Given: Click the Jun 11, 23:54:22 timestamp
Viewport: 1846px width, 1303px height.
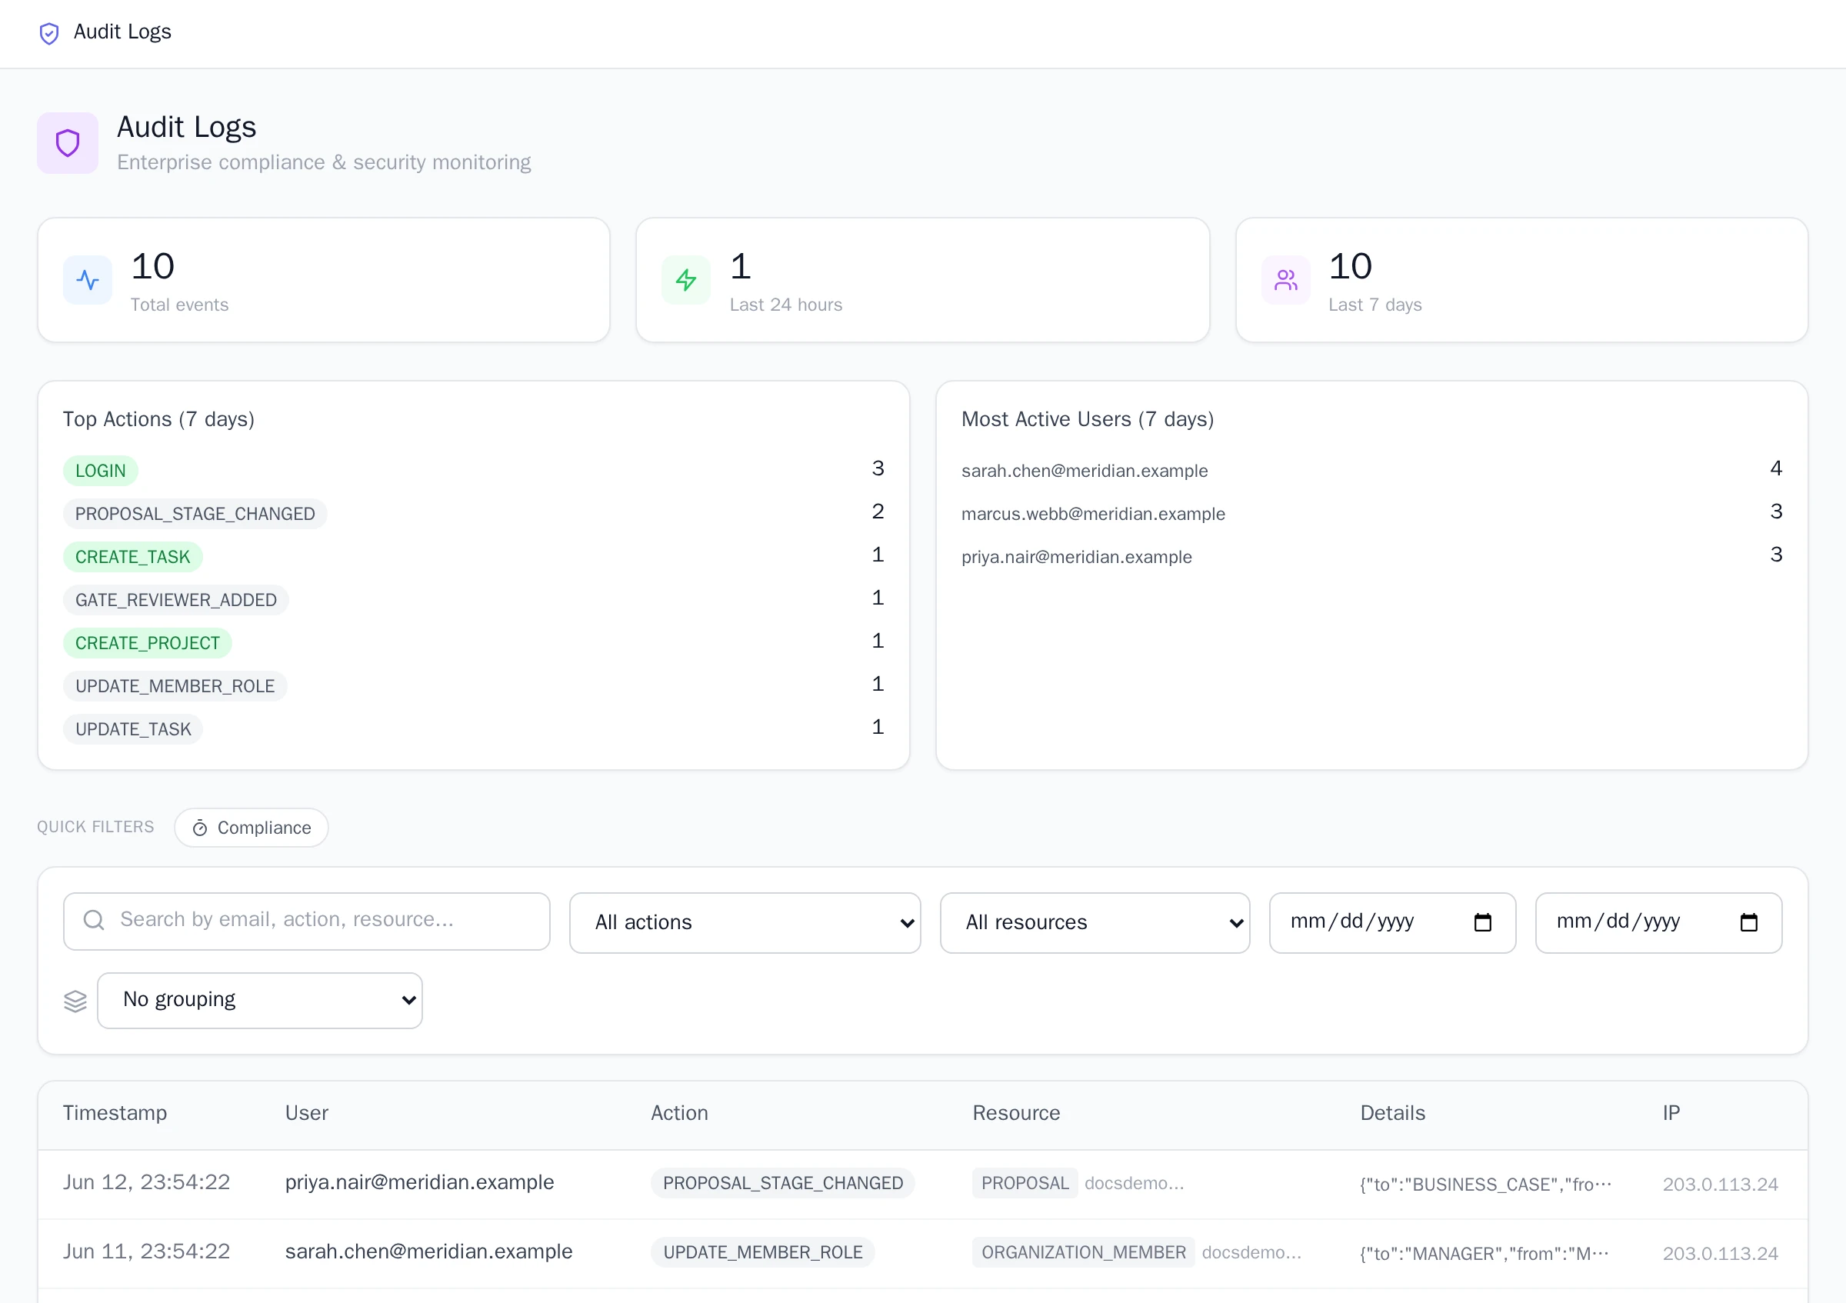Looking at the screenshot, I should (146, 1251).
